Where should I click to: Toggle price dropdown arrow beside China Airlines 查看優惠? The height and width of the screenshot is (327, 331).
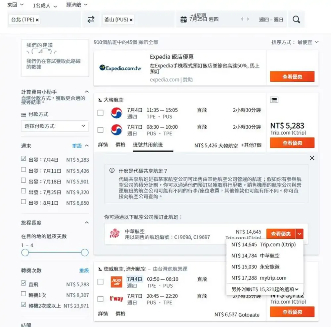(300, 234)
